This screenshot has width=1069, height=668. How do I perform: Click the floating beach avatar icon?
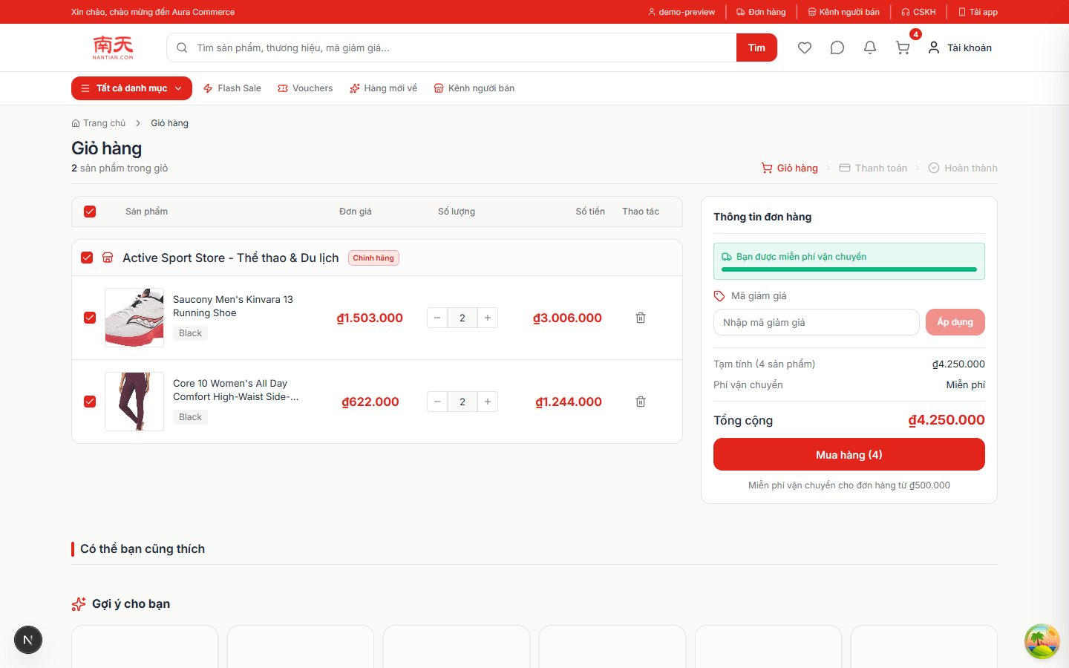(x=1042, y=641)
